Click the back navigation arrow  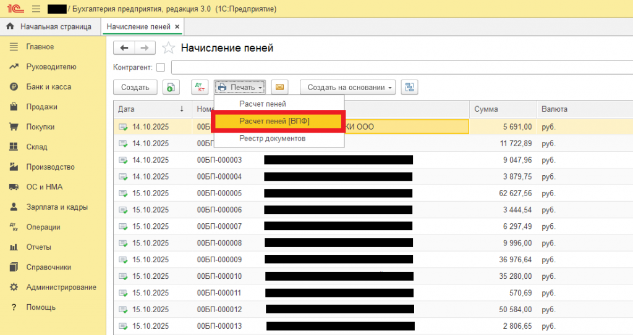click(x=124, y=48)
